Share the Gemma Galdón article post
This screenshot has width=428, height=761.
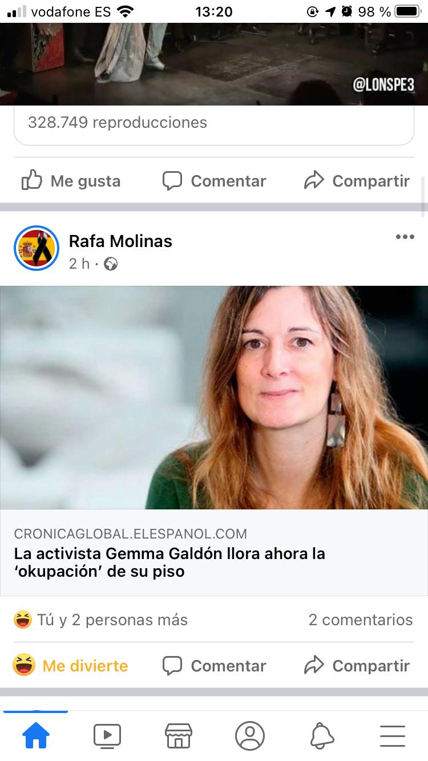tap(357, 666)
